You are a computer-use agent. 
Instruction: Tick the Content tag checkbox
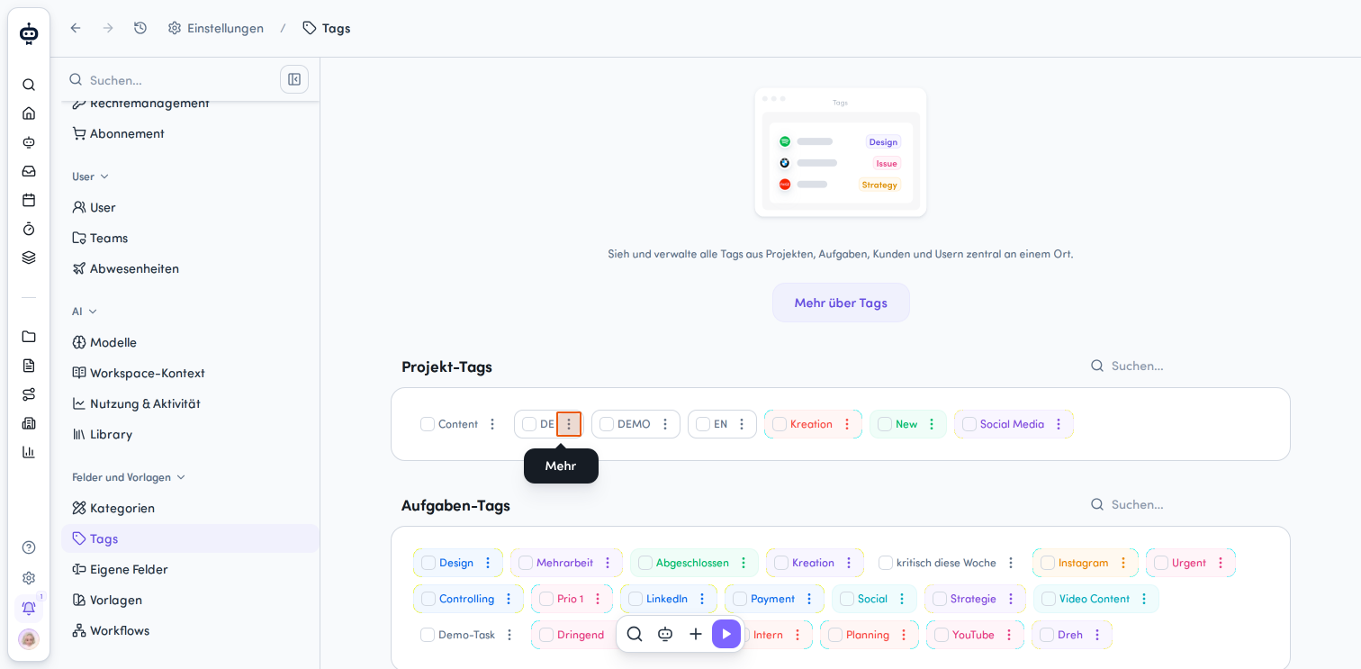pyautogui.click(x=428, y=424)
